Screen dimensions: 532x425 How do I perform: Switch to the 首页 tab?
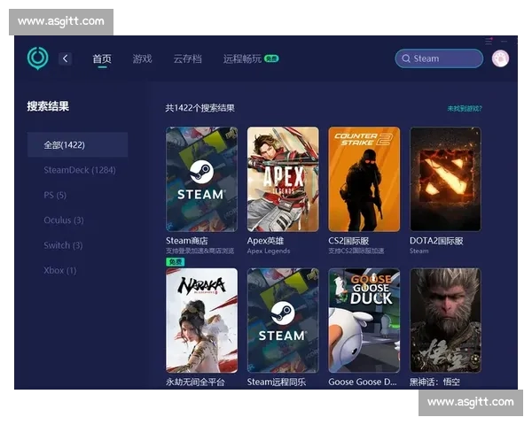pos(102,59)
